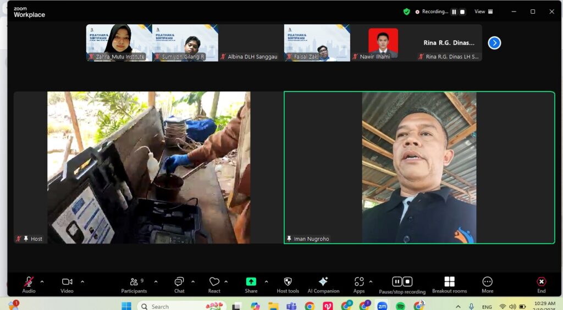Open Host tools shield menu
Image resolution: width=563 pixels, height=310 pixels.
[288, 283]
